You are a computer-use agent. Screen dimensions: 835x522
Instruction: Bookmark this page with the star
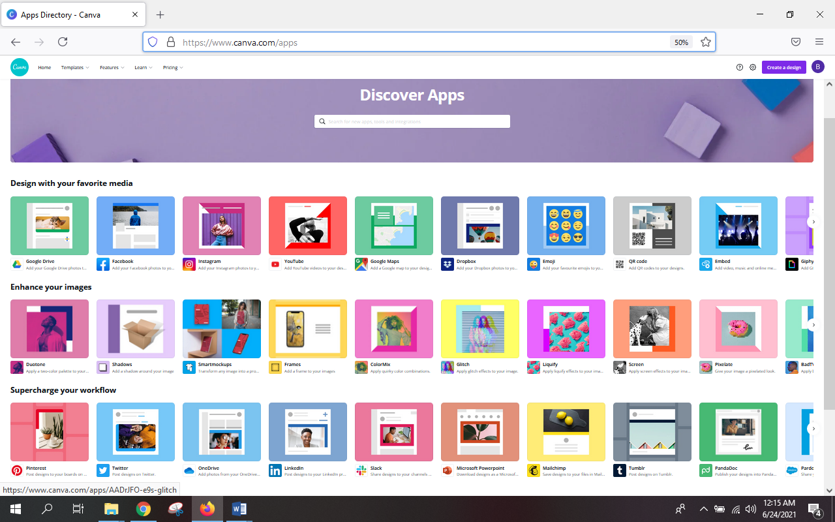(705, 42)
